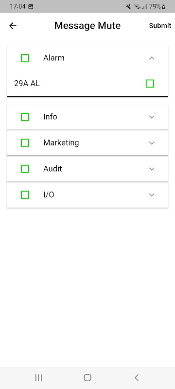Check the Alarm category checkbox

(x=25, y=58)
